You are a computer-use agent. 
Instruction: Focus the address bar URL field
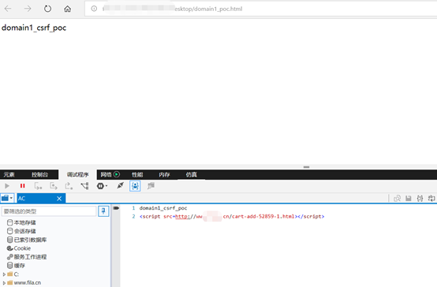pyautogui.click(x=261, y=9)
